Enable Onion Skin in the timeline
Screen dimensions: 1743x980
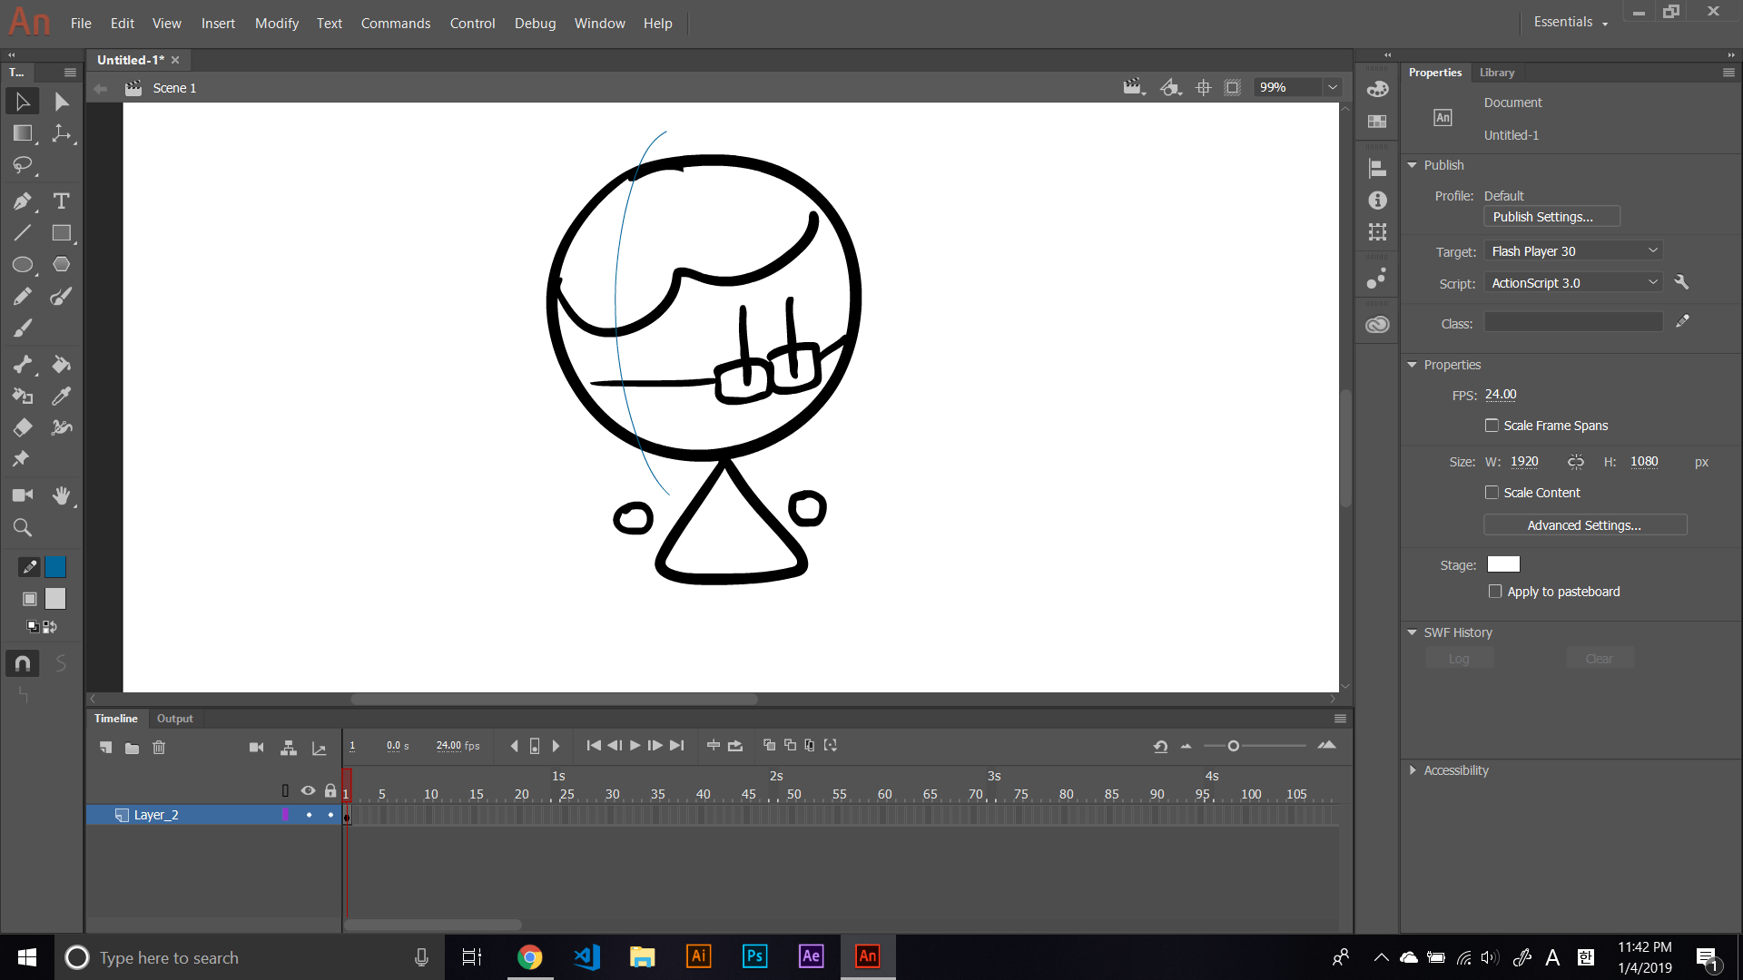click(x=770, y=745)
